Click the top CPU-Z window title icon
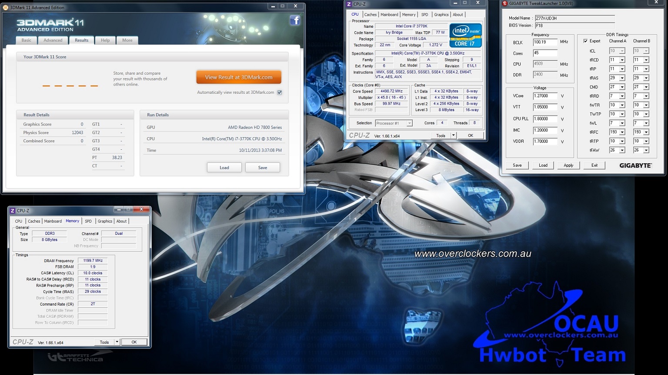The height and width of the screenshot is (375, 668). [349, 4]
